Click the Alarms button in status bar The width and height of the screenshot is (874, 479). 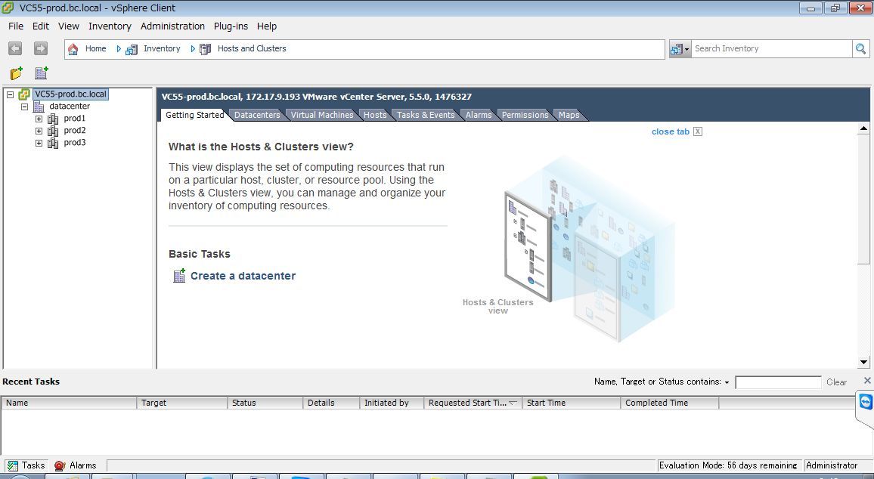(76, 465)
